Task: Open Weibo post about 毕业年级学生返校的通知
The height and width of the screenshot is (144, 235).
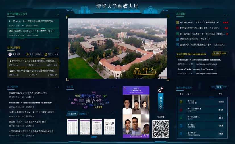Action: 33,63
